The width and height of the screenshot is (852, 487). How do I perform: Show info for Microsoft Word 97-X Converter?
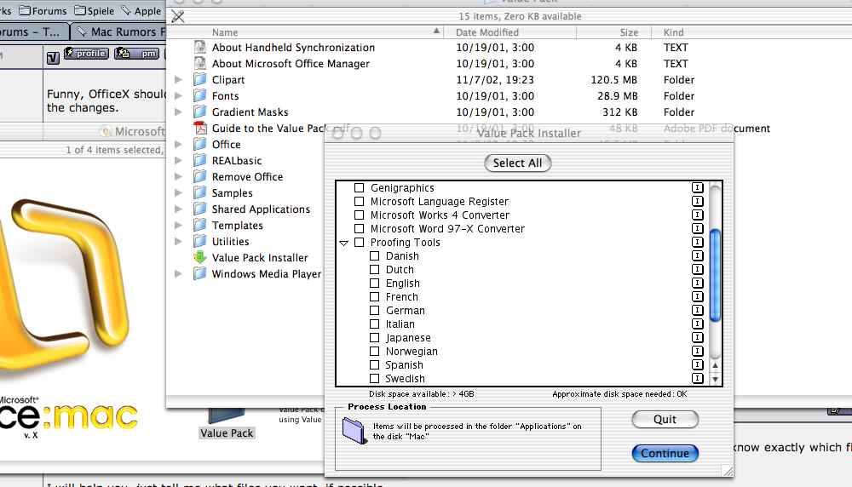pos(697,228)
